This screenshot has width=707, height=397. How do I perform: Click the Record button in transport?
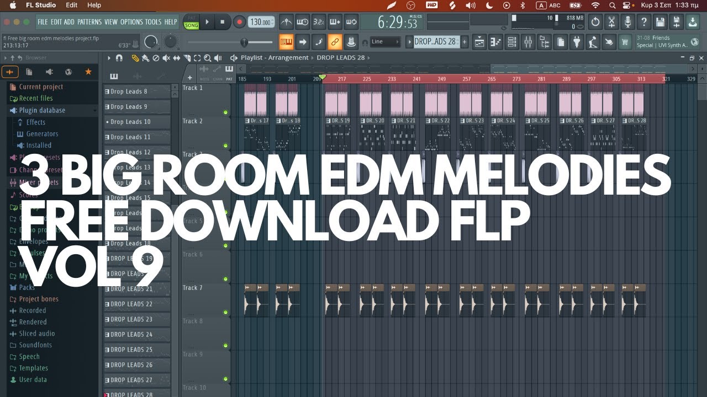point(239,22)
